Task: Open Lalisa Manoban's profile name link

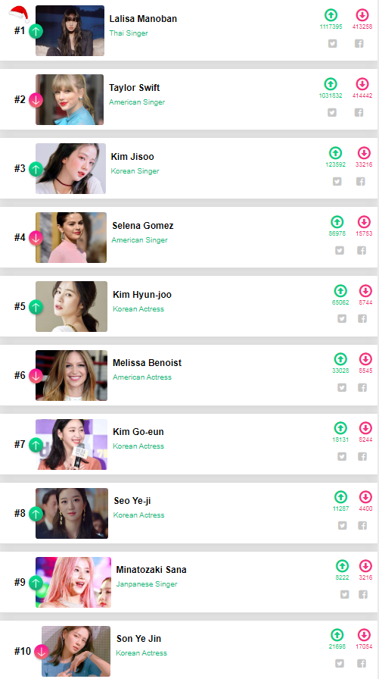Action: (143, 19)
